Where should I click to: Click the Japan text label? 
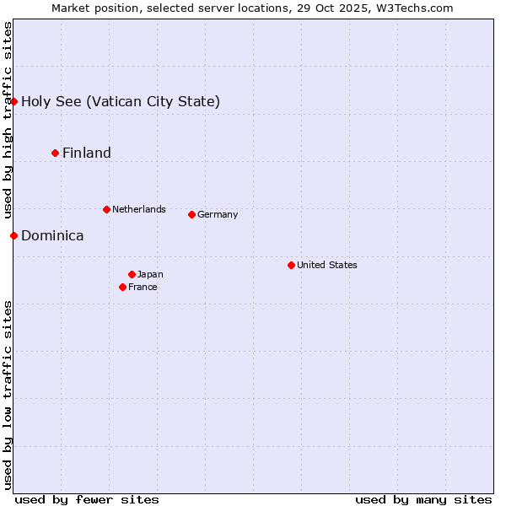pyautogui.click(x=150, y=274)
